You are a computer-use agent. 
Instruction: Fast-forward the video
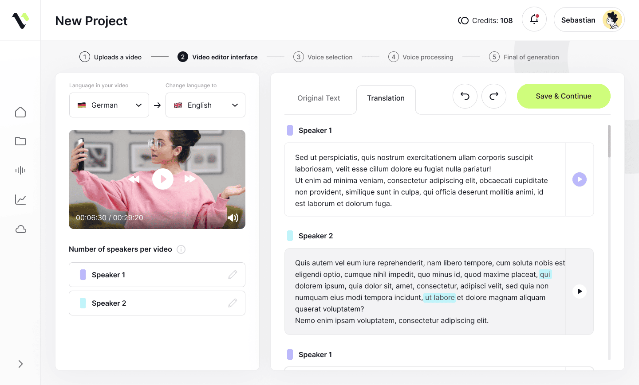[190, 179]
